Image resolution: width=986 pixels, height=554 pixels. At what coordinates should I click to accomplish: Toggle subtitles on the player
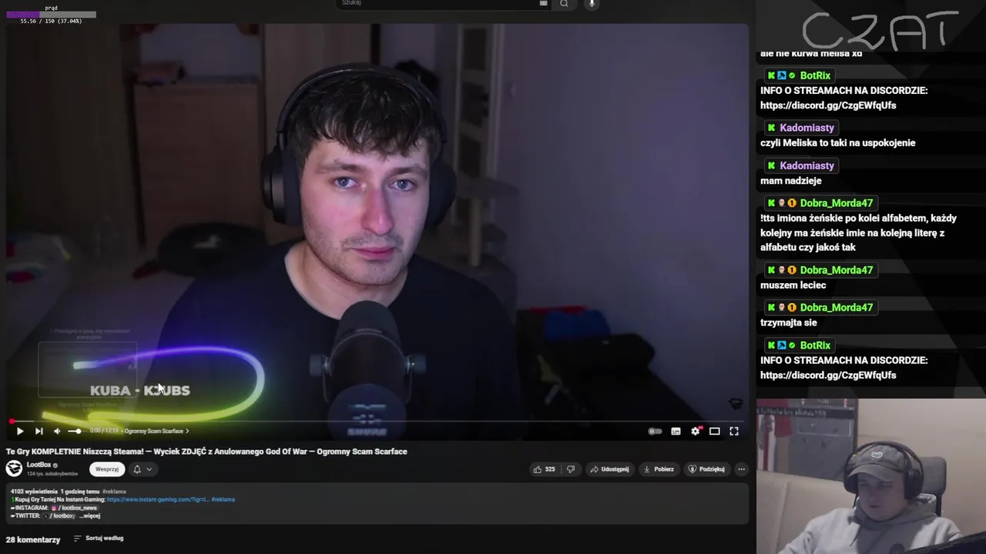pos(676,431)
